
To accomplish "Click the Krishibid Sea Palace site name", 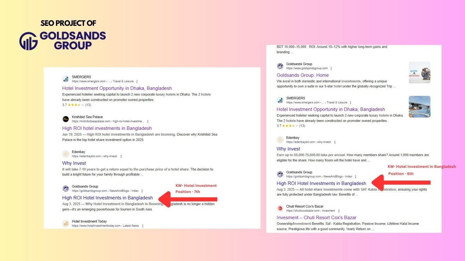I will (87, 117).
